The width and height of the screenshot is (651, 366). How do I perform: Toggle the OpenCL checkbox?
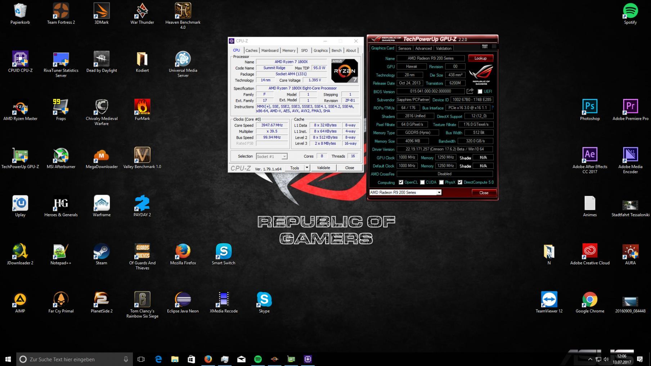(x=401, y=182)
